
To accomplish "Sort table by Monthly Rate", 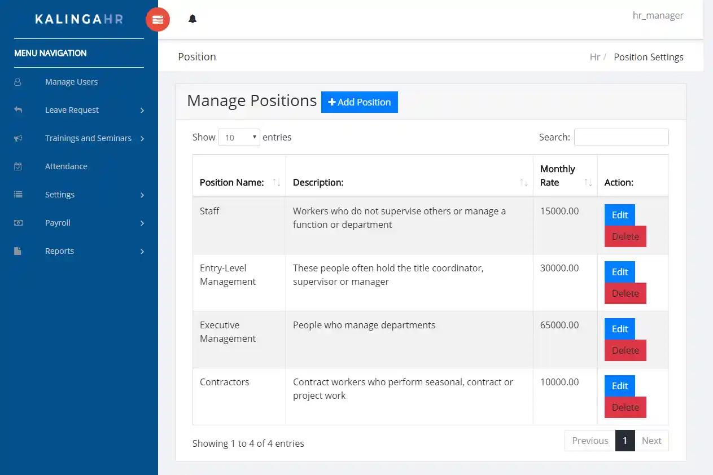I will (565, 176).
